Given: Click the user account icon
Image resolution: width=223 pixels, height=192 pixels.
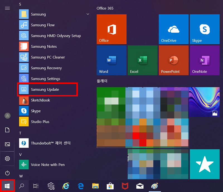Looking at the screenshot, I should click(x=8, y=116).
